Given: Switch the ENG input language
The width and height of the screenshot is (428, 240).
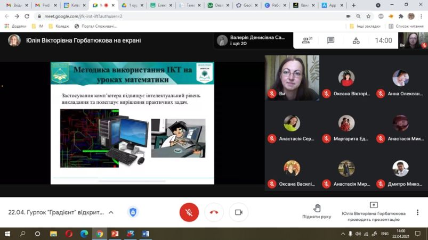Looking at the screenshot, I should pos(385,234).
